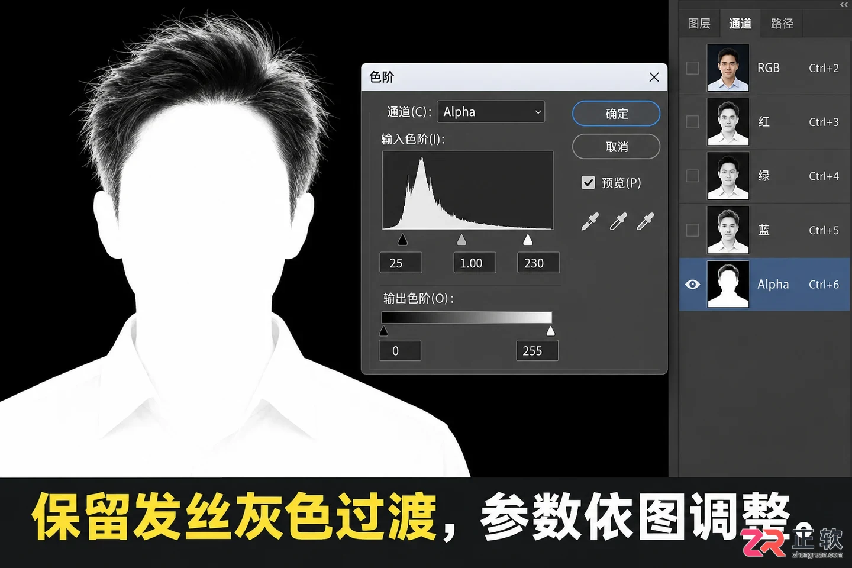Show the RGB channel visibility box
The width and height of the screenshot is (852, 568).
click(x=692, y=68)
